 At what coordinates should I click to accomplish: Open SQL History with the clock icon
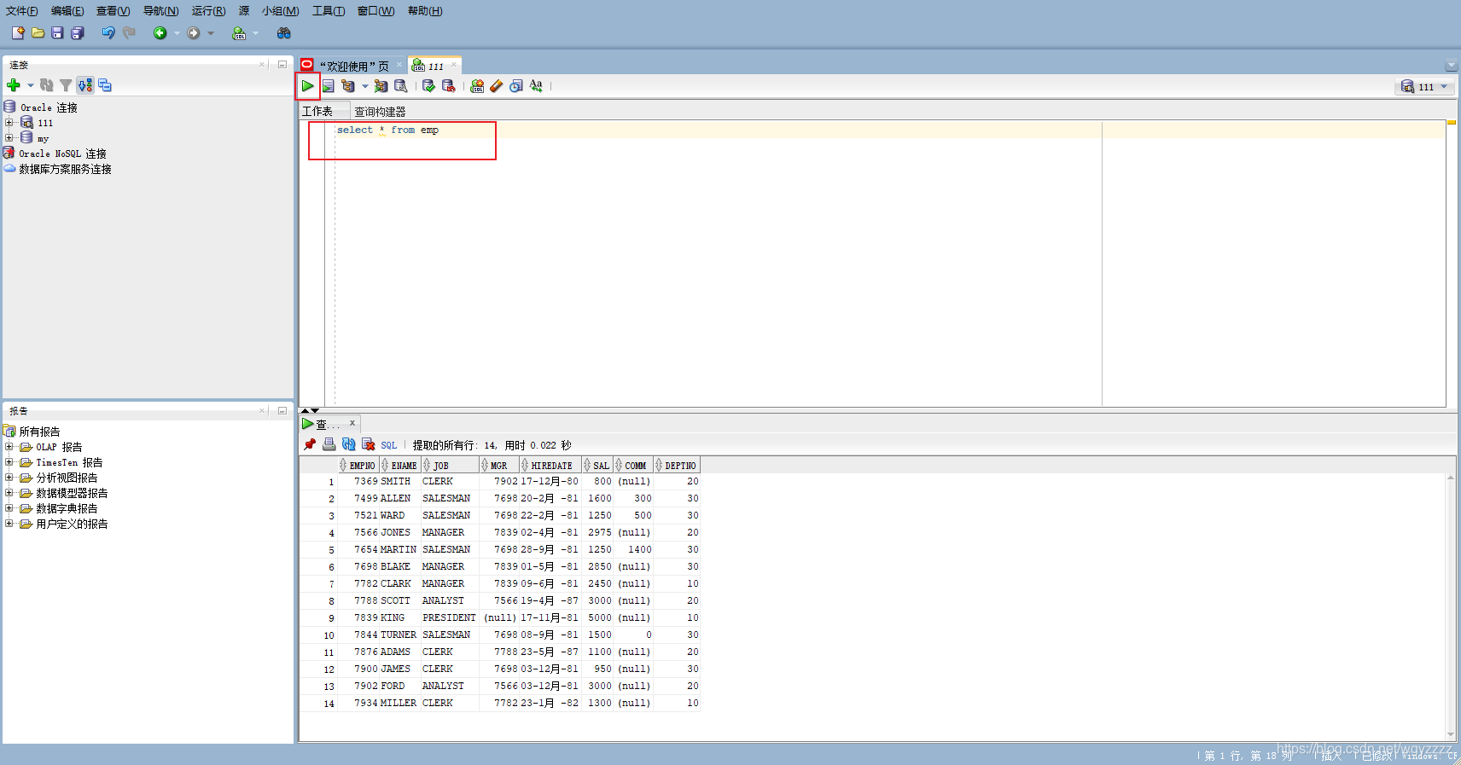pos(516,86)
